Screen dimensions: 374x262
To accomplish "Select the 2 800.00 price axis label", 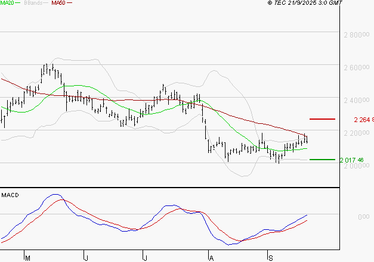I will (x=357, y=35).
